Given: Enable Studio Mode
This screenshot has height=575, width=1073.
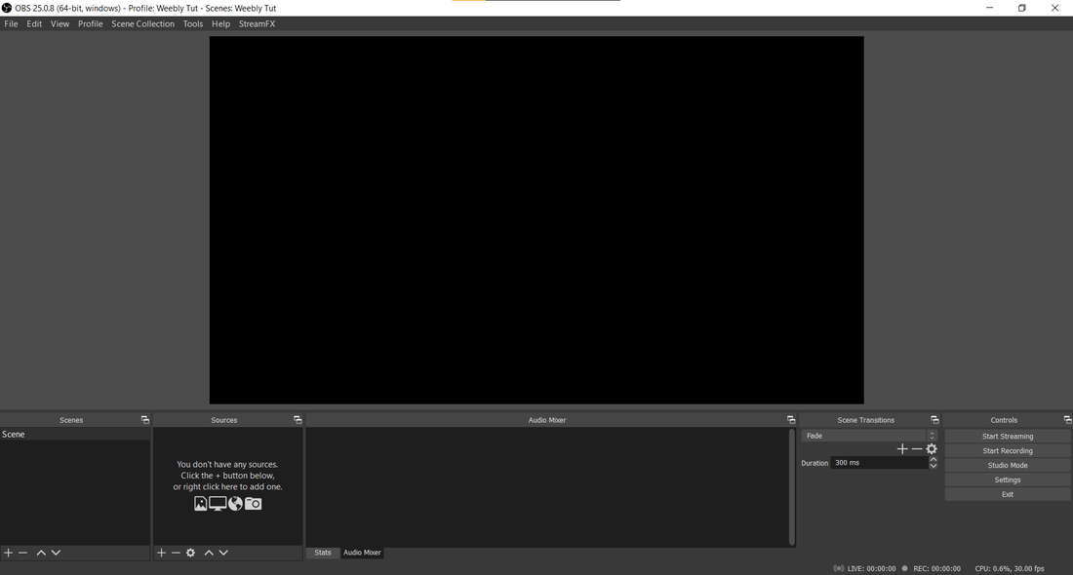Looking at the screenshot, I should pos(1007,465).
